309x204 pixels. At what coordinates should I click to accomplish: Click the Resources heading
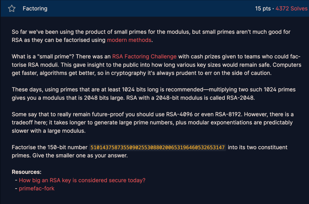(x=27, y=172)
